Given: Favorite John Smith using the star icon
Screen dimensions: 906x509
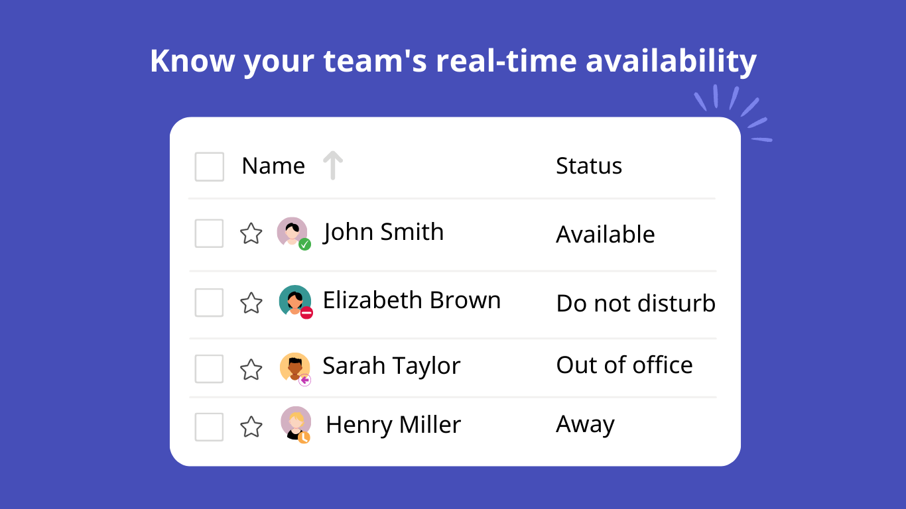Looking at the screenshot, I should click(251, 233).
